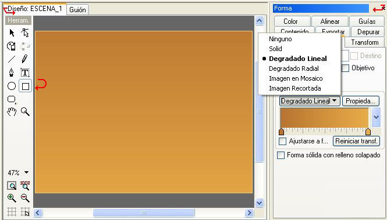Image resolution: width=387 pixels, height=220 pixels.
Task: Click the Reiniciar transf. button
Action: (356, 141)
